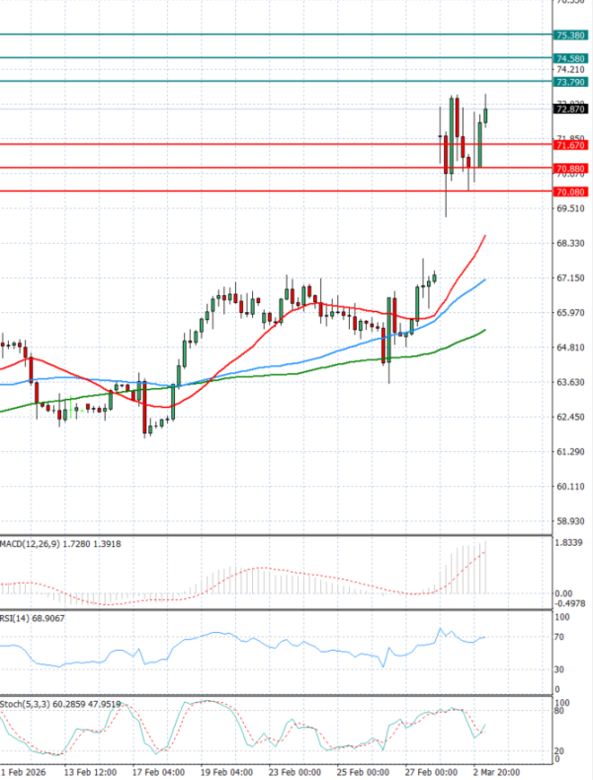Select the 23 Feb 00:00 time marker
Screen dimensions: 593x780
tap(296, 771)
